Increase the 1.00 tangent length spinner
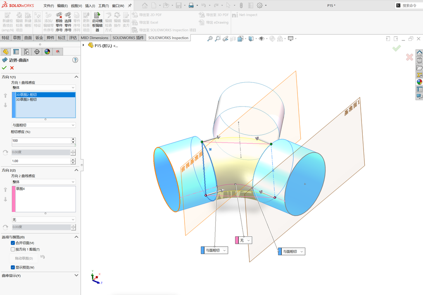Viewport: 423px width, 295px height. point(73,159)
